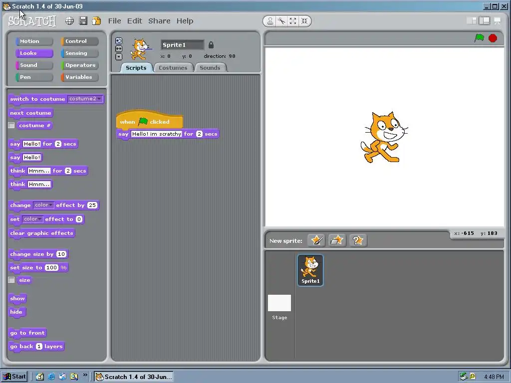Click the hide block
Screen dimensions: 511x383
pyautogui.click(x=16, y=312)
